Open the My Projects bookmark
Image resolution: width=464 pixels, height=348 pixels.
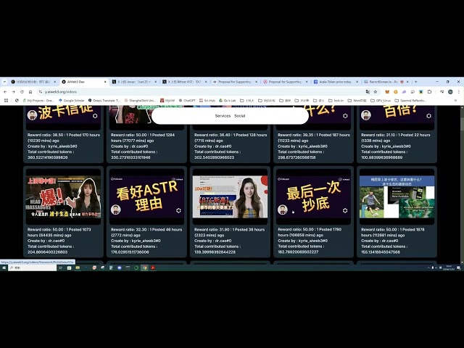click(x=38, y=101)
